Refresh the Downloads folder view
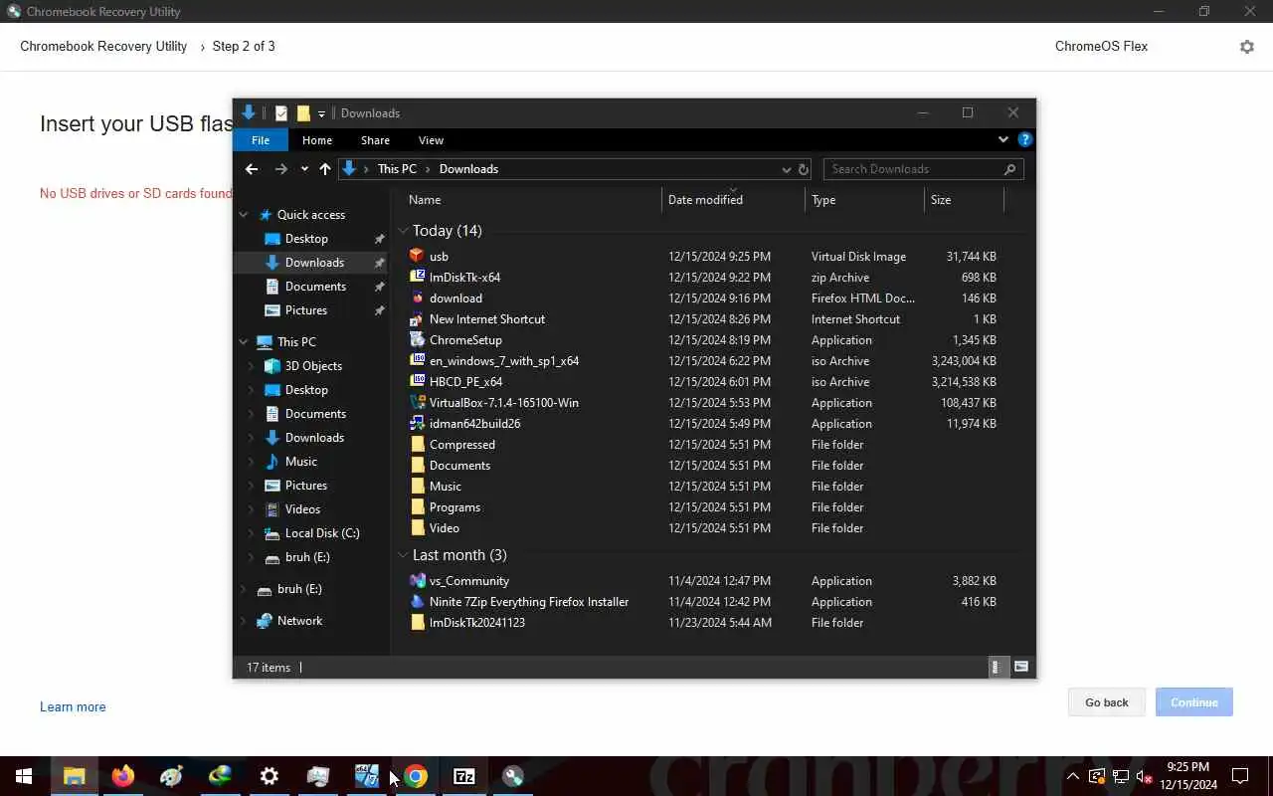The width and height of the screenshot is (1273, 796). tap(804, 169)
